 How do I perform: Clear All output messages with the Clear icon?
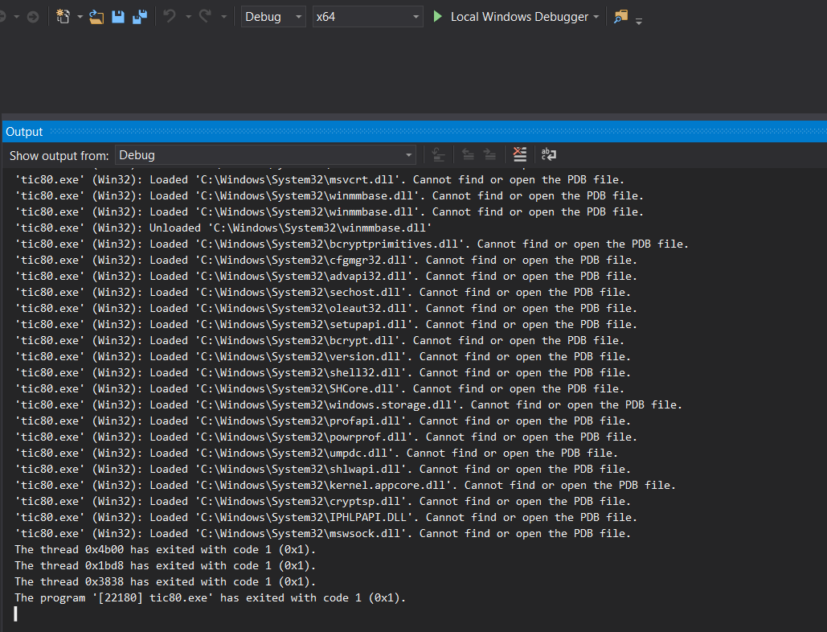(x=519, y=154)
